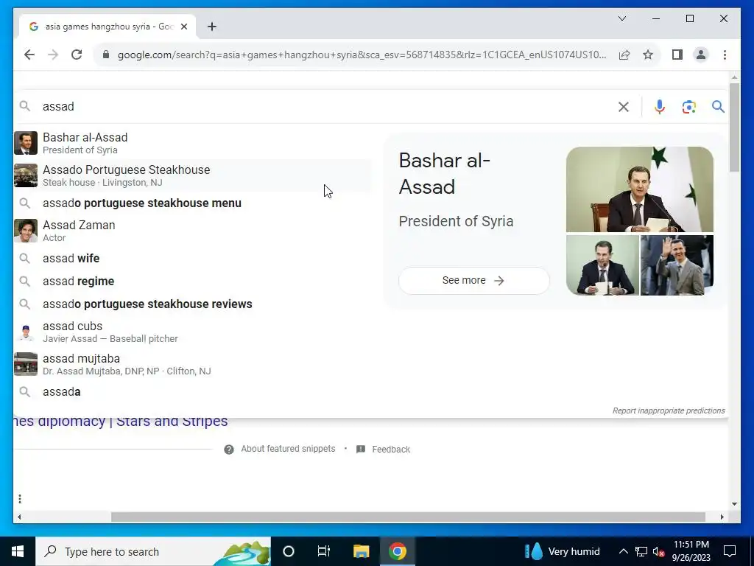Select the assad cubs suggestion

click(x=192, y=332)
